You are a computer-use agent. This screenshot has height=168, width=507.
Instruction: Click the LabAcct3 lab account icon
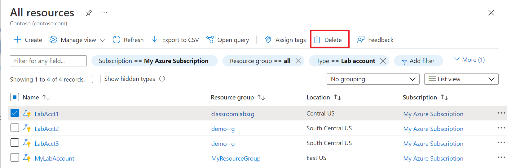27,143
